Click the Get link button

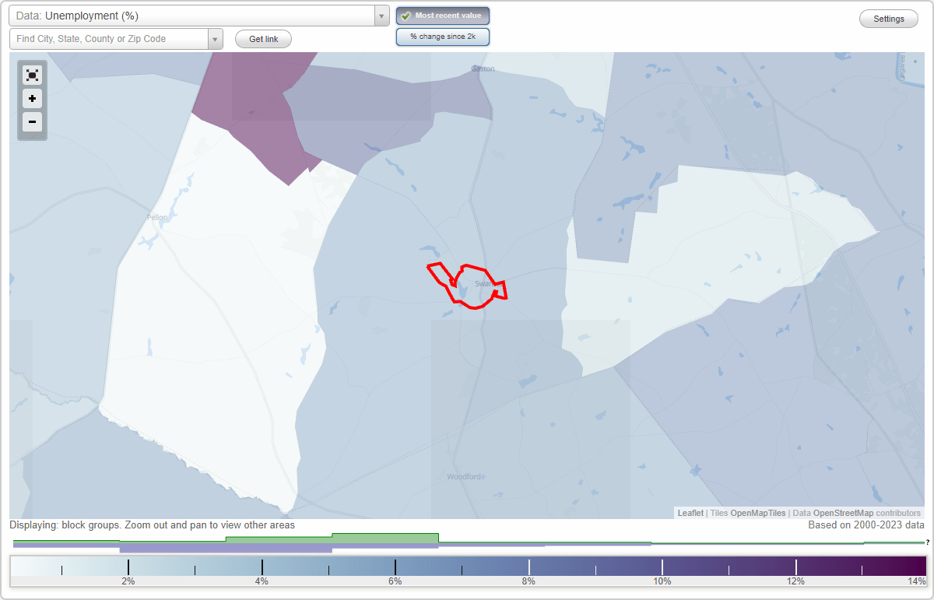tap(262, 39)
